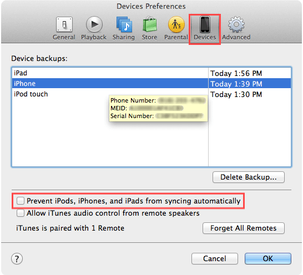
Task: Click the help question mark button
Action: (17, 258)
